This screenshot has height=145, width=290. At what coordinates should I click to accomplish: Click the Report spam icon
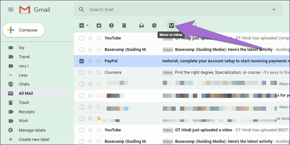[x=111, y=25]
